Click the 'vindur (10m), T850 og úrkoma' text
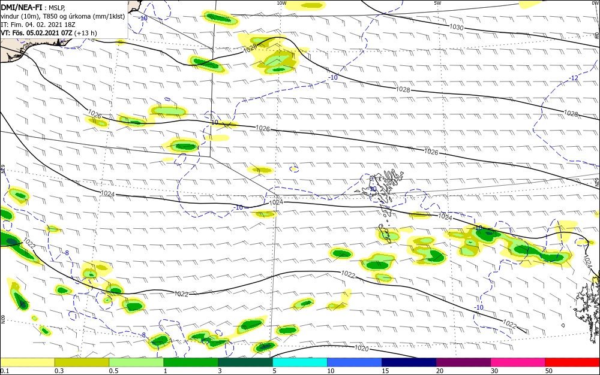 pyautogui.click(x=46, y=16)
